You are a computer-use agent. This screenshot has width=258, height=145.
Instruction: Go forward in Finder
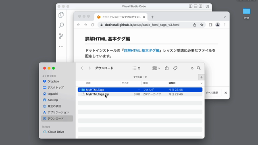pos(89,68)
